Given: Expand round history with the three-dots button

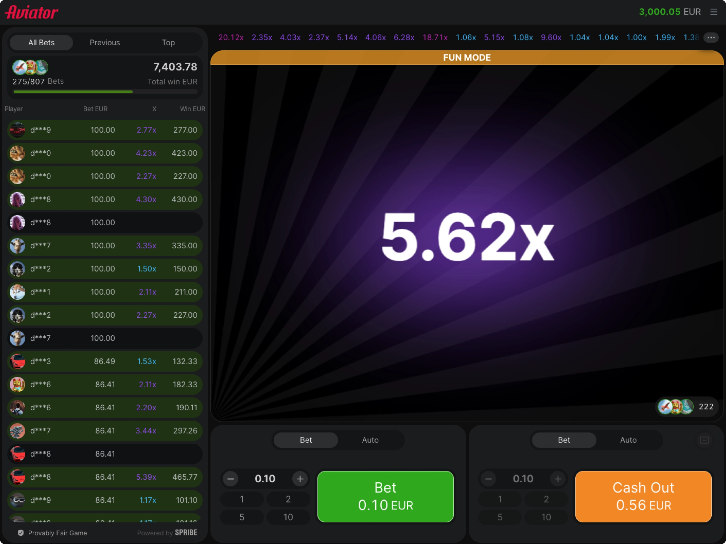Looking at the screenshot, I should click(x=711, y=37).
